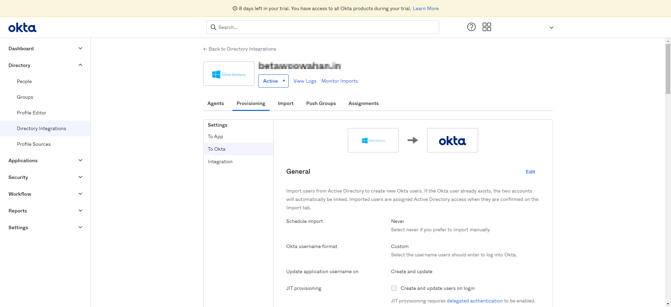Screen dimensions: 671x307
Task: Click the scrollbar down arrow
Action: point(668,304)
